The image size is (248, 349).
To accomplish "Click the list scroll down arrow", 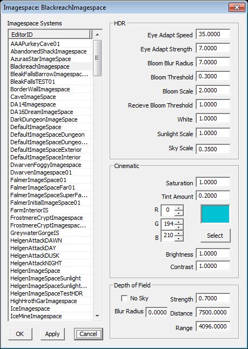I will [97, 316].
